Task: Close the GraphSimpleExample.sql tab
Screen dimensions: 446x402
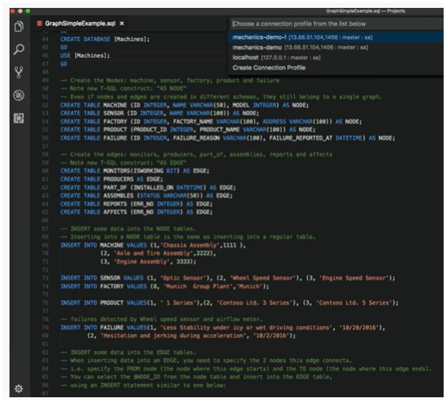Action: coord(122,24)
